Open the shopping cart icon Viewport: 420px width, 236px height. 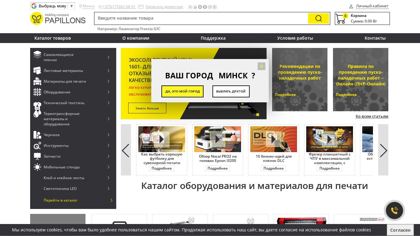point(340,19)
